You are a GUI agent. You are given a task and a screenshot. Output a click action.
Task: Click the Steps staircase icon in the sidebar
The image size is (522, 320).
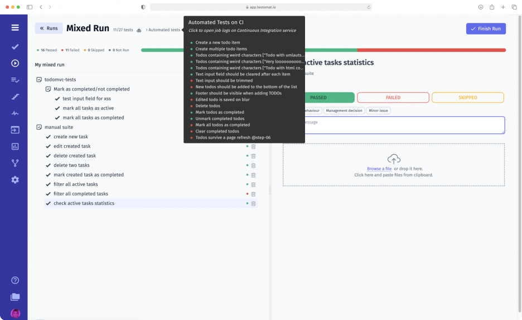[15, 97]
